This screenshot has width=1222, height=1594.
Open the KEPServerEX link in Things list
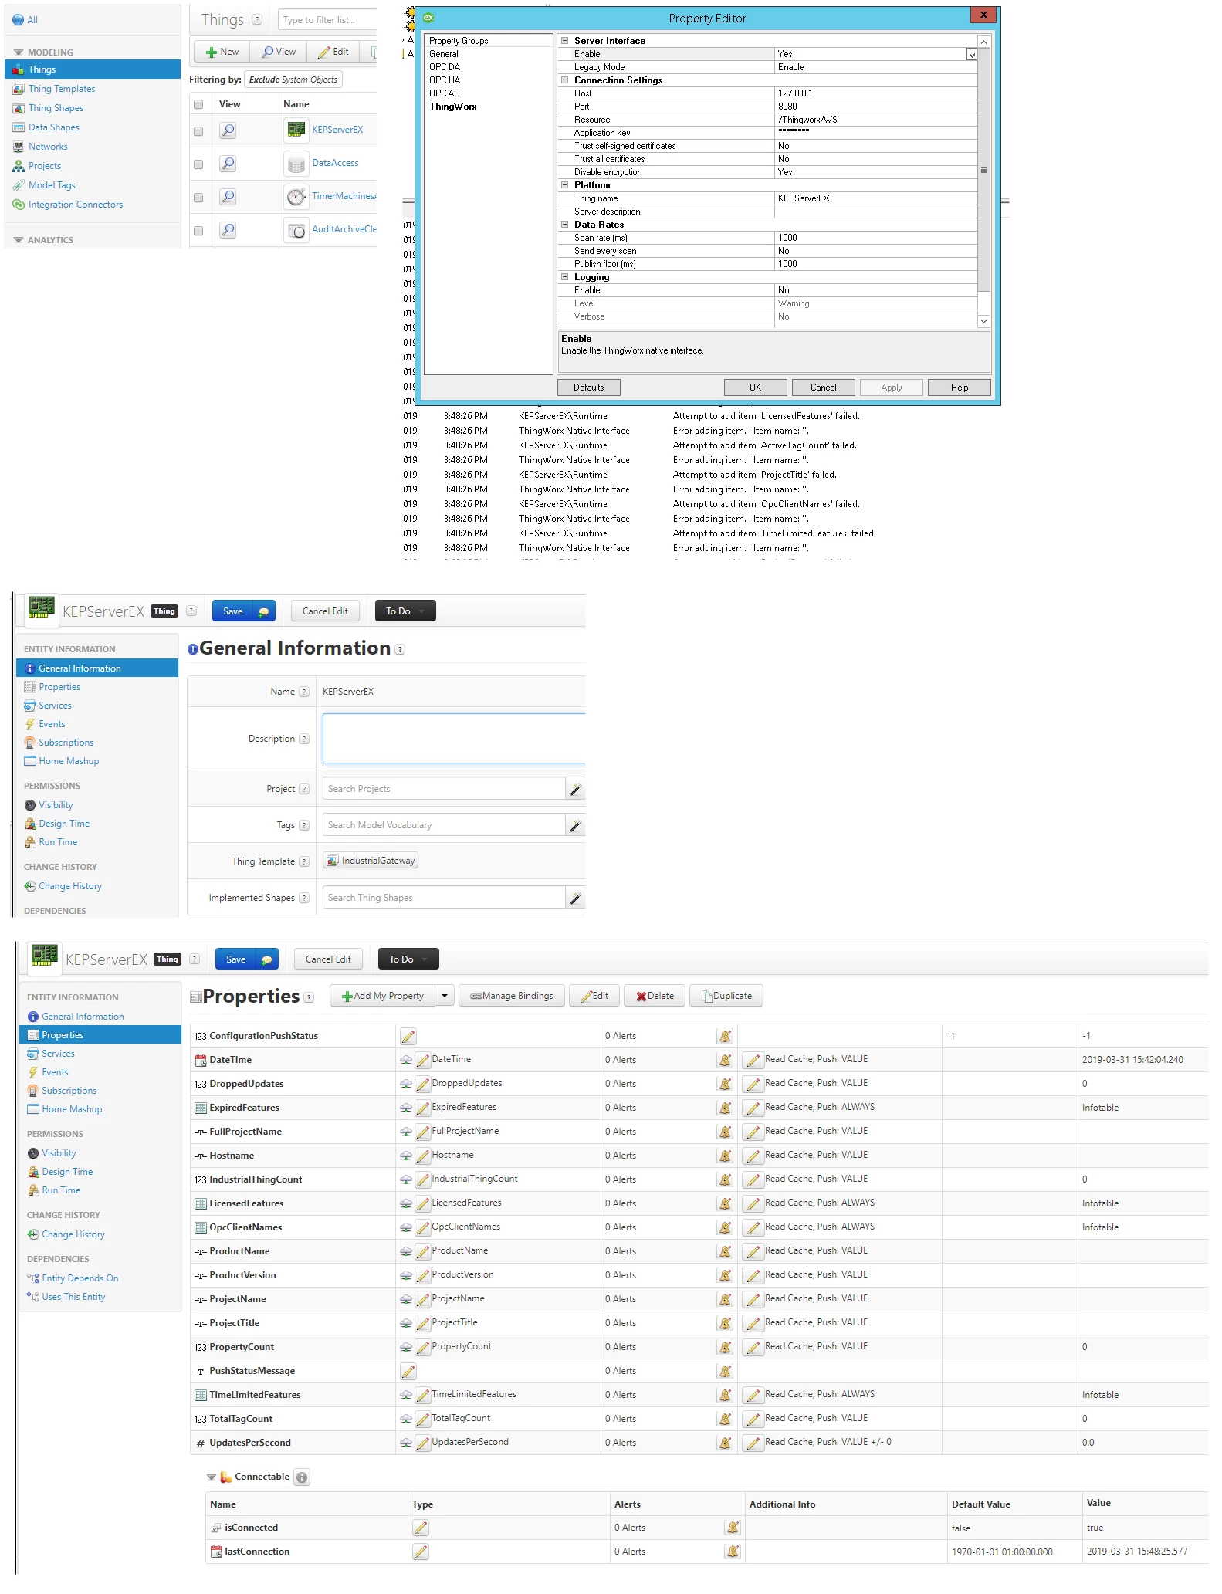click(x=337, y=130)
